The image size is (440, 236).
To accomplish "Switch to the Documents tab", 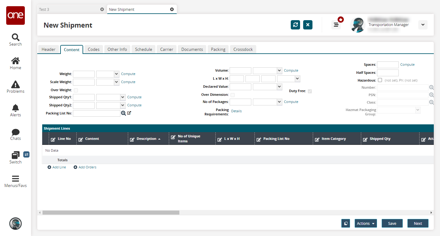I will 192,49.
